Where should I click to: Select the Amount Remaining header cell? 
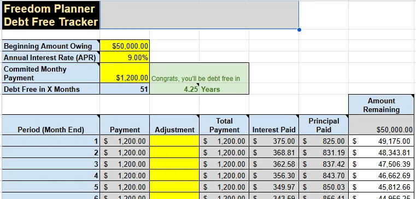point(381,104)
